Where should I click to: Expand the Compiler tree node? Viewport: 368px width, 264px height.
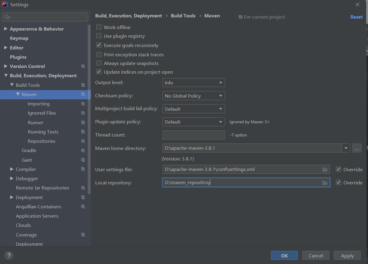pos(12,169)
